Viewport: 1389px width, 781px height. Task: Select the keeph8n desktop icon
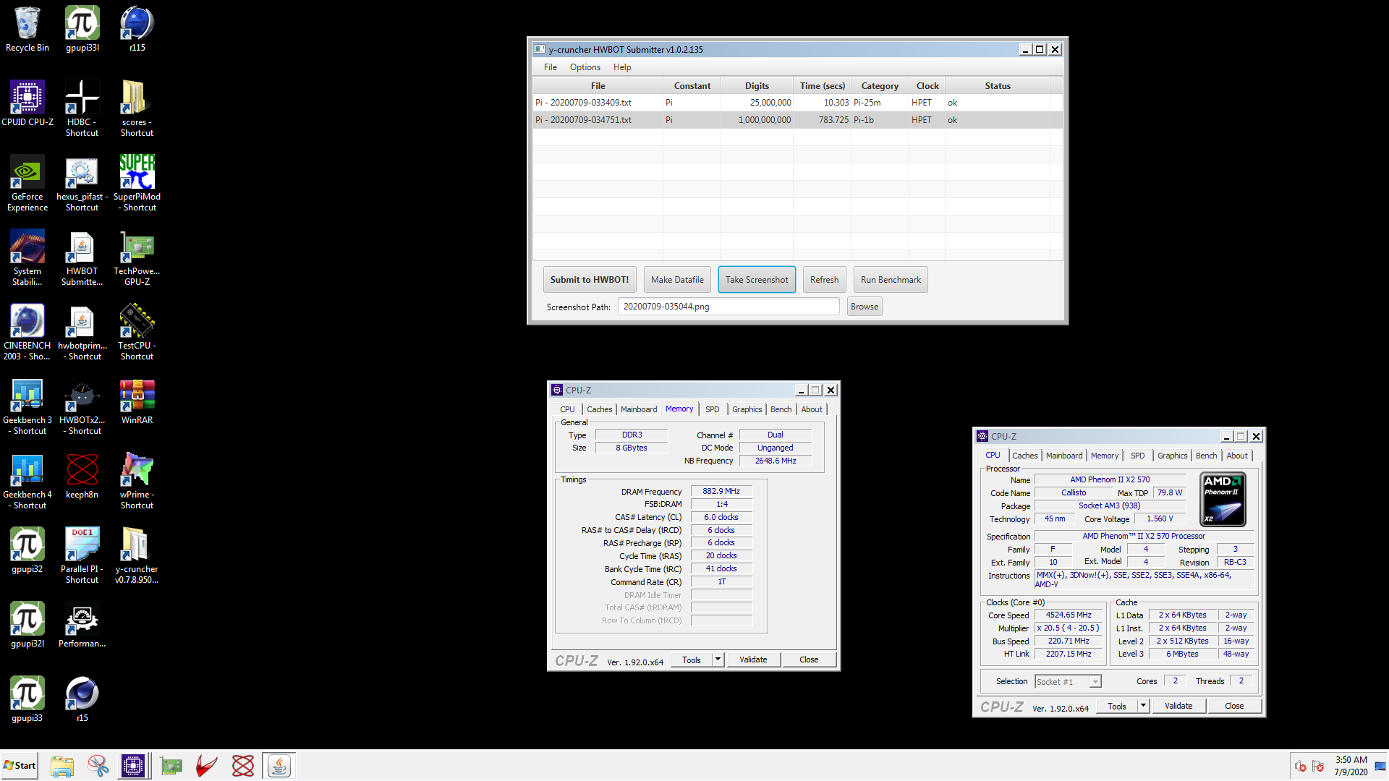[82, 476]
